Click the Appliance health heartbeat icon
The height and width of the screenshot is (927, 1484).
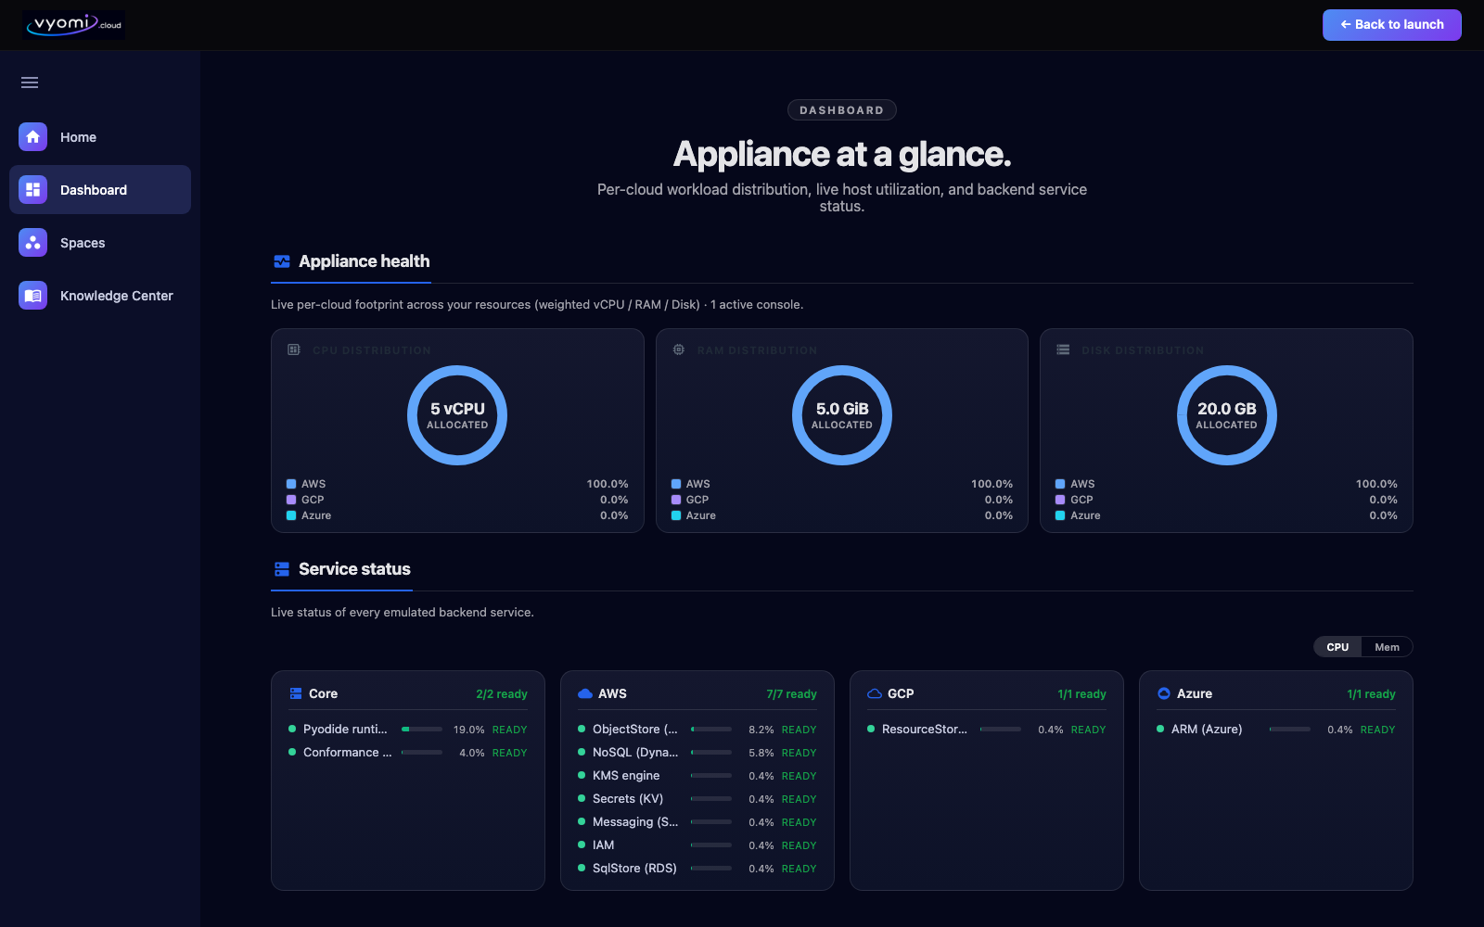[x=282, y=261]
